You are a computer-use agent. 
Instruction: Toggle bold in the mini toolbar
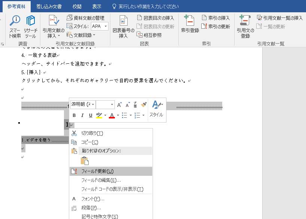point(74,115)
